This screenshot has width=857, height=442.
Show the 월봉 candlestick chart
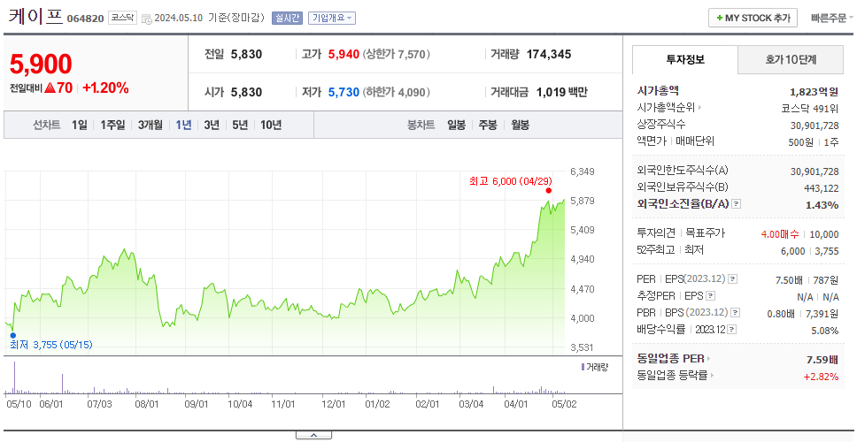click(x=521, y=125)
